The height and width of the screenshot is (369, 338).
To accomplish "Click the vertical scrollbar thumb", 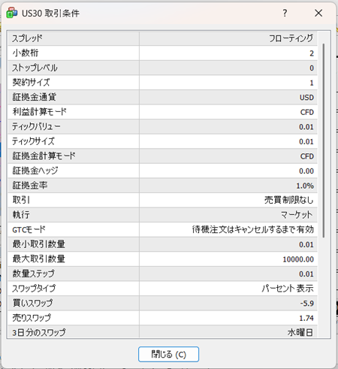I will point(324,141).
